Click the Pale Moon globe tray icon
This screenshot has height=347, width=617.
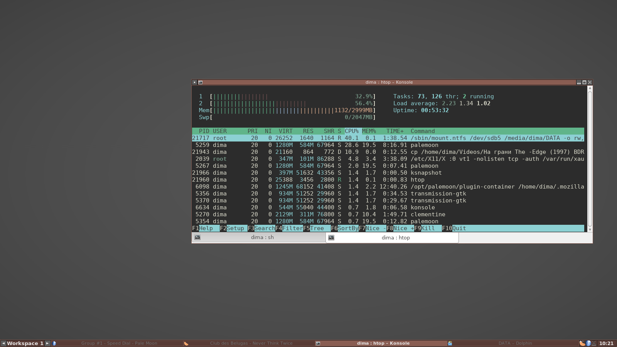pyautogui.click(x=588, y=343)
